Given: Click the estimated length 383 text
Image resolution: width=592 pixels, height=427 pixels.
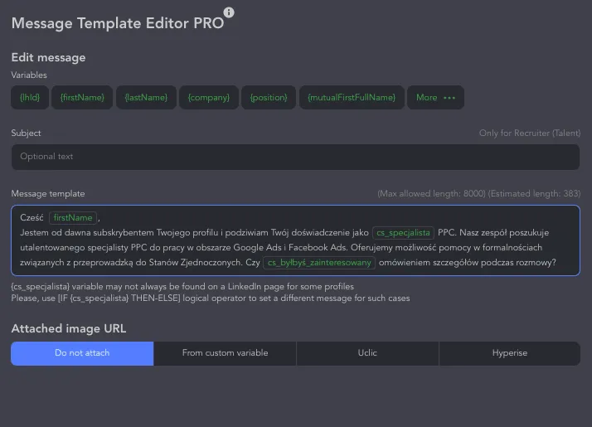Looking at the screenshot, I should pos(534,194).
